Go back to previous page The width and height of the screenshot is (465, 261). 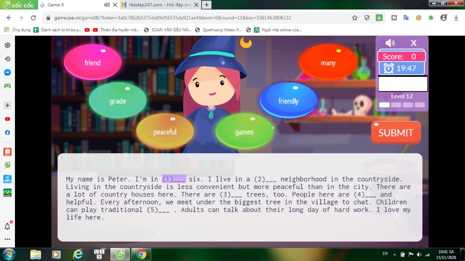click(9, 18)
